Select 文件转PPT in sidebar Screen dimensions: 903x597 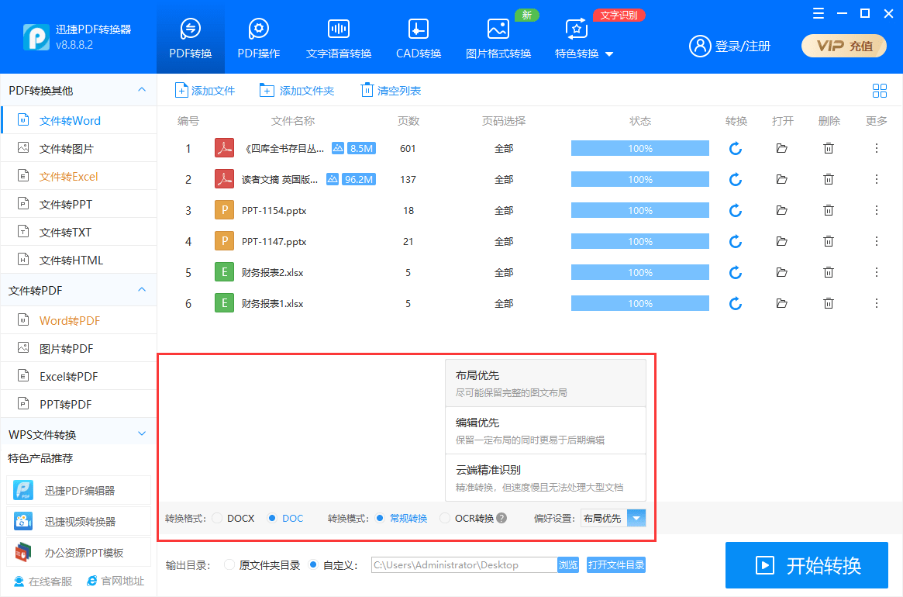pos(79,205)
